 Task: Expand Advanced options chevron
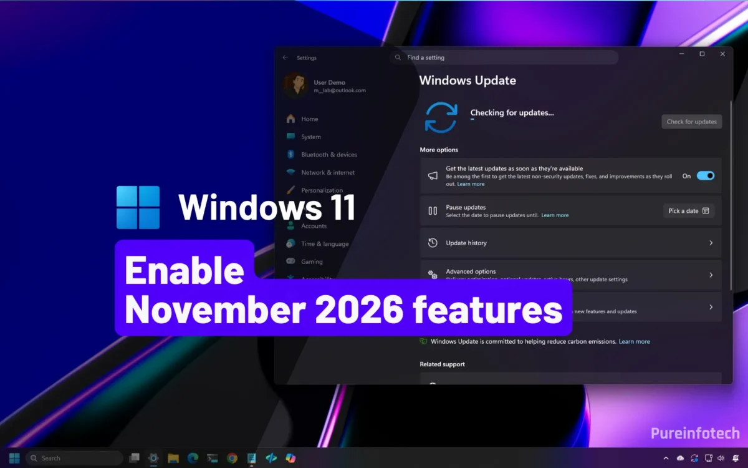point(711,275)
